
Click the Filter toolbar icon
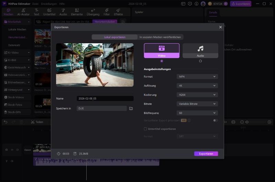click(x=107, y=12)
